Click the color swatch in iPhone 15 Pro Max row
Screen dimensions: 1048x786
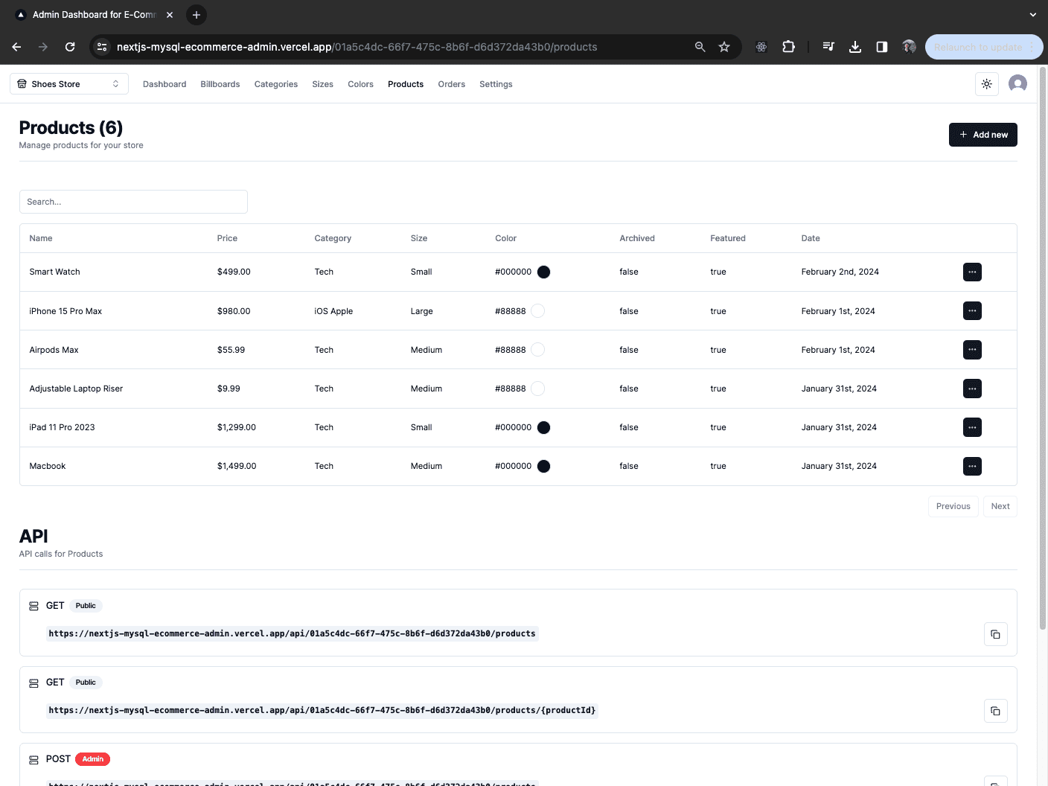coord(538,311)
